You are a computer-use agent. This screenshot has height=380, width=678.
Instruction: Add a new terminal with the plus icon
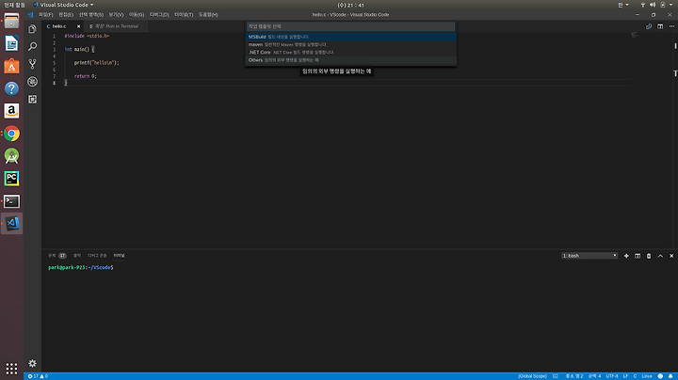point(626,256)
